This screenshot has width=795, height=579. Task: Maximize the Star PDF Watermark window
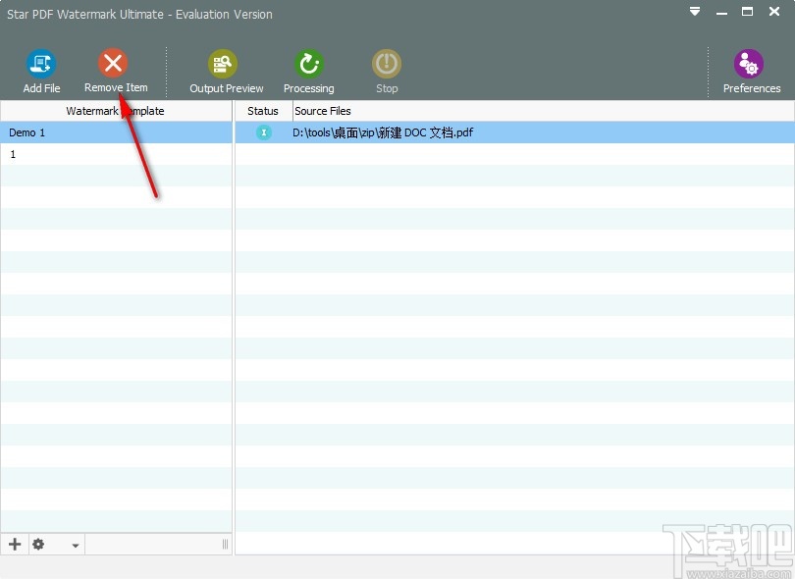coord(747,11)
